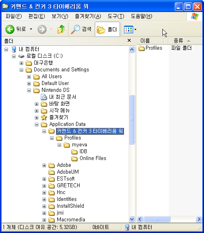Image resolution: width=204 pixels, height=233 pixels.
Task: Click the window title bar folder icon
Action: [5, 6]
